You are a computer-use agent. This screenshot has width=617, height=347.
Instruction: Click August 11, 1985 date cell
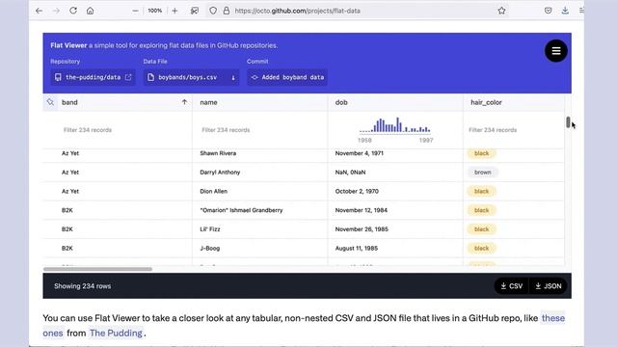pos(357,249)
